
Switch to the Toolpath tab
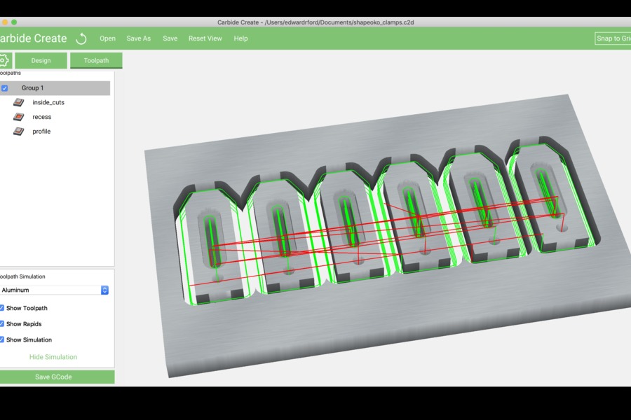(96, 61)
